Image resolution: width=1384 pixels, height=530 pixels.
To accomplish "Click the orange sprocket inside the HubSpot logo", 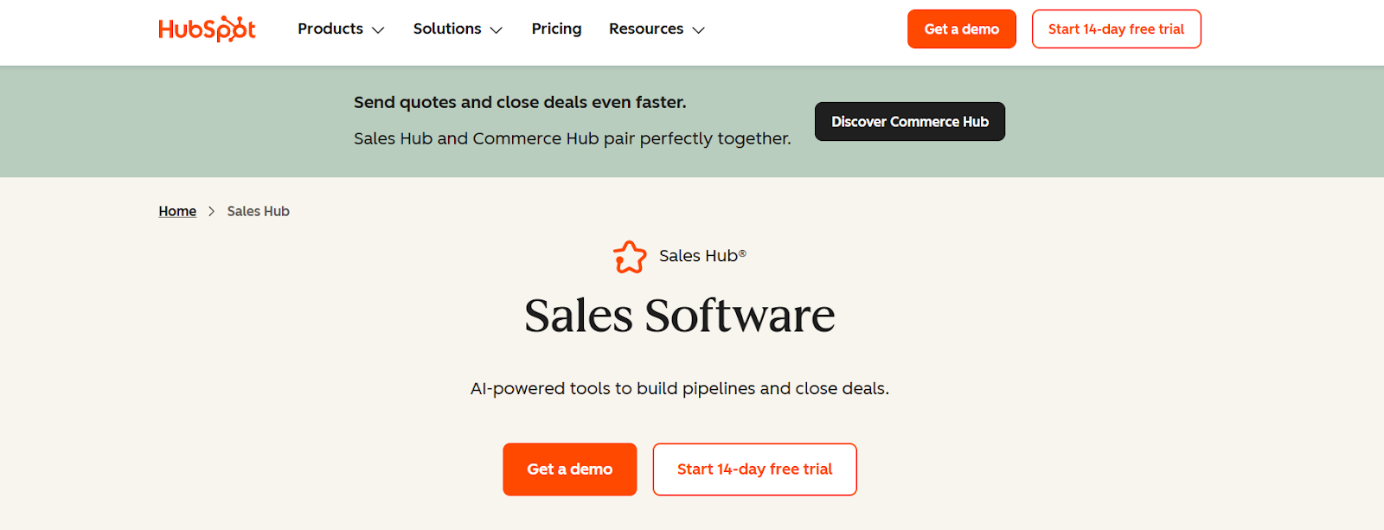I will point(241,29).
